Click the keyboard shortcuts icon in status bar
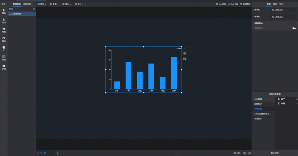The height and width of the screenshot is (156, 298). 249,153
